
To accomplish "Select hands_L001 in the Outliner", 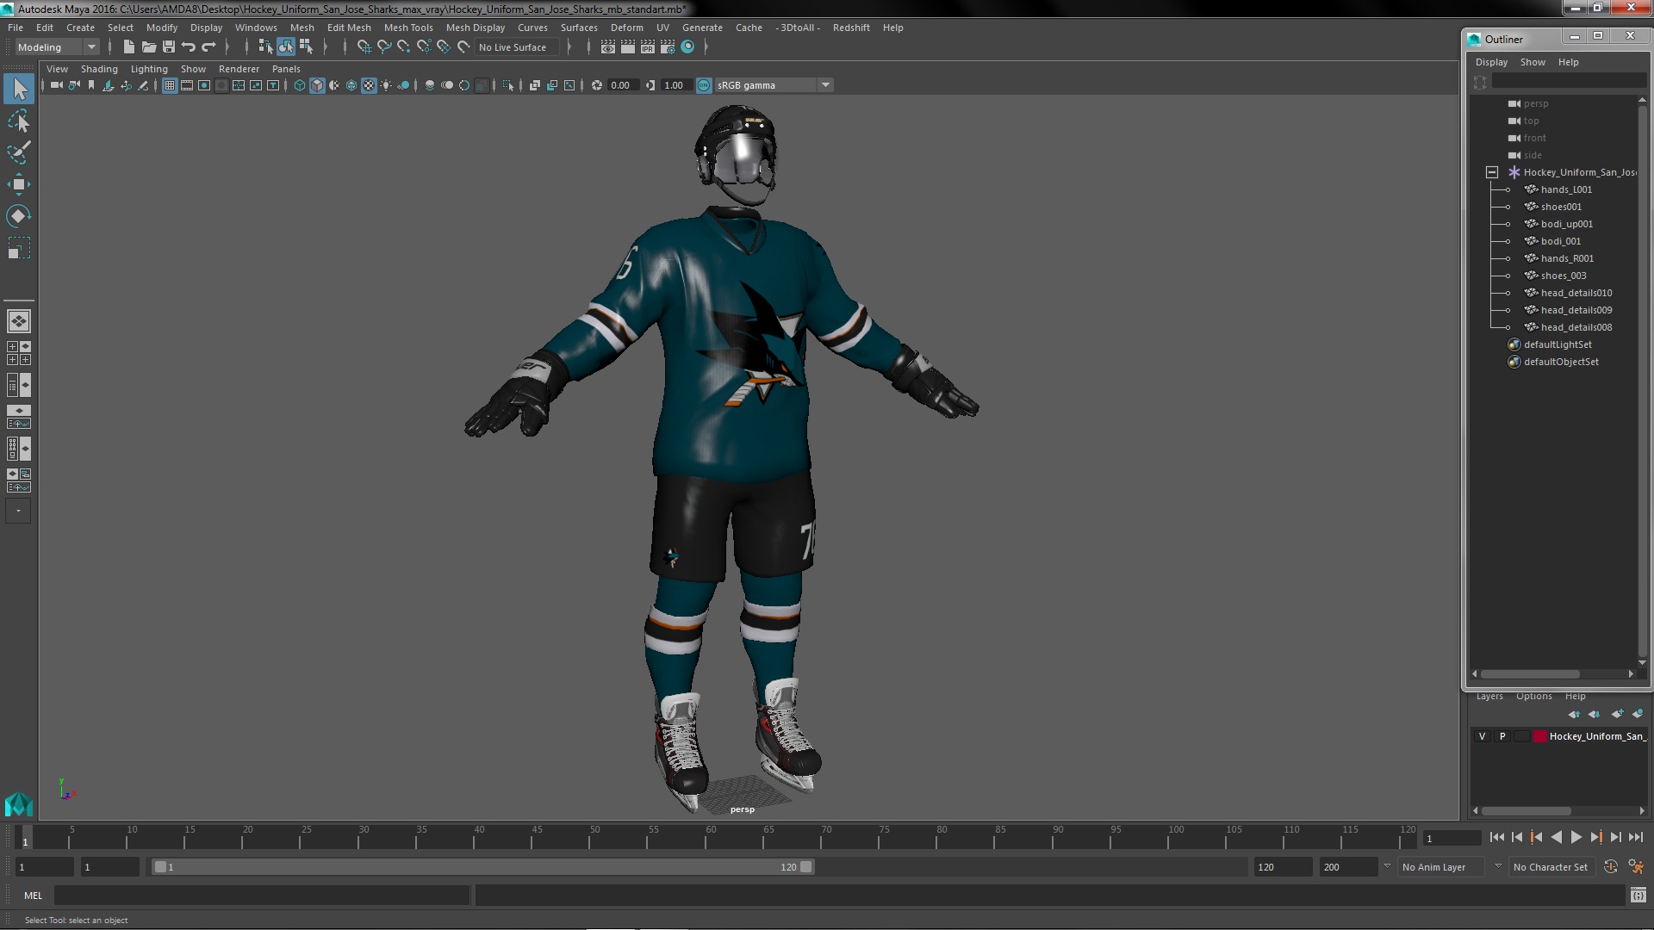I will click(x=1566, y=189).
